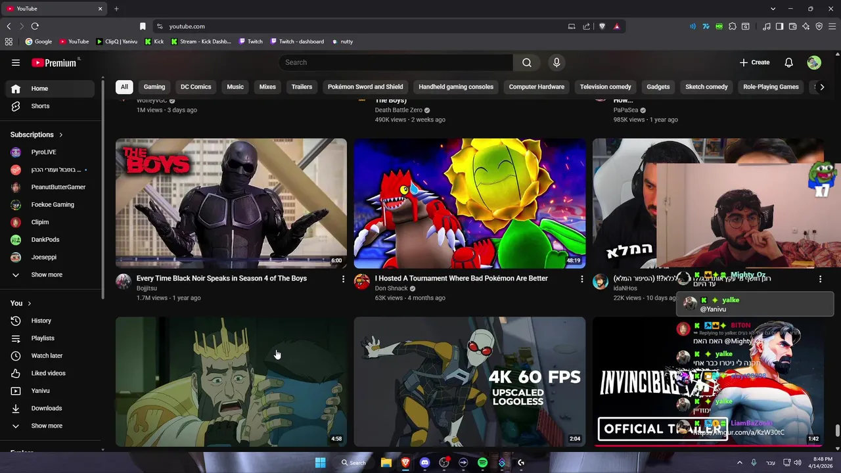The image size is (841, 473).
Task: Show more filter chips with right arrow
Action: click(822, 87)
